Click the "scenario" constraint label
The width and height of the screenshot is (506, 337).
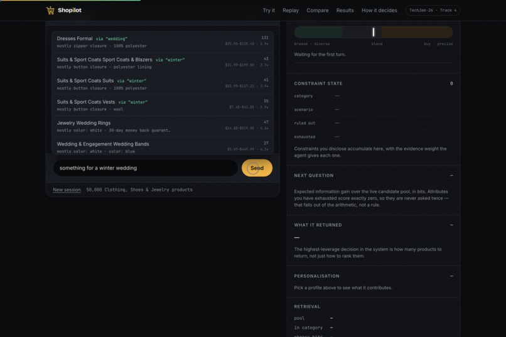[x=303, y=110]
